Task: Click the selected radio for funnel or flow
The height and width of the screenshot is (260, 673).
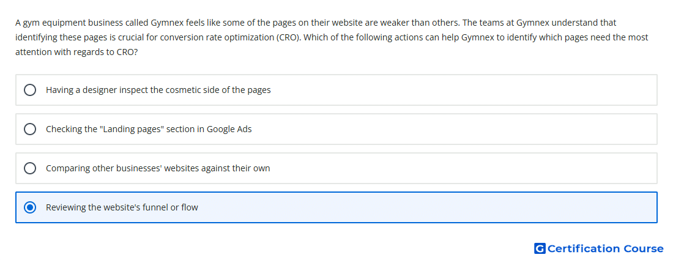Action: coord(30,207)
